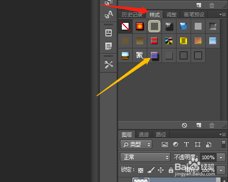Apply the red rainbow striped style swatch
Image resolution: width=228 pixels, height=182 pixels.
click(154, 41)
